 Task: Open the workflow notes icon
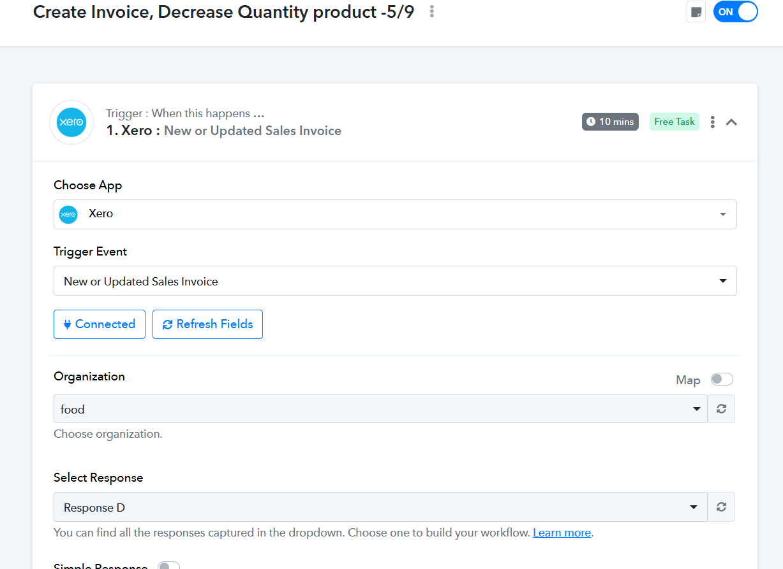[696, 12]
